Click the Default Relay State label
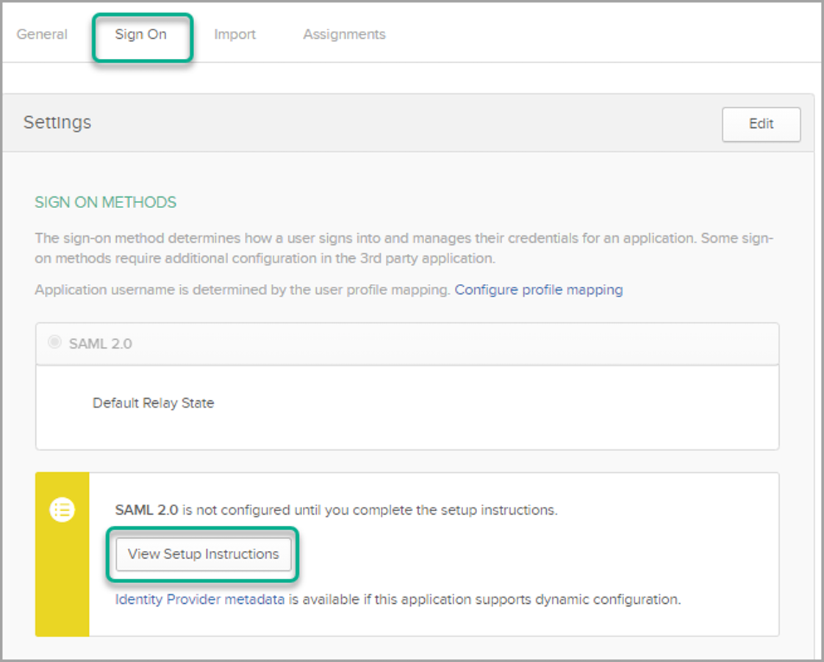Screen dimensions: 824x662 [x=153, y=403]
